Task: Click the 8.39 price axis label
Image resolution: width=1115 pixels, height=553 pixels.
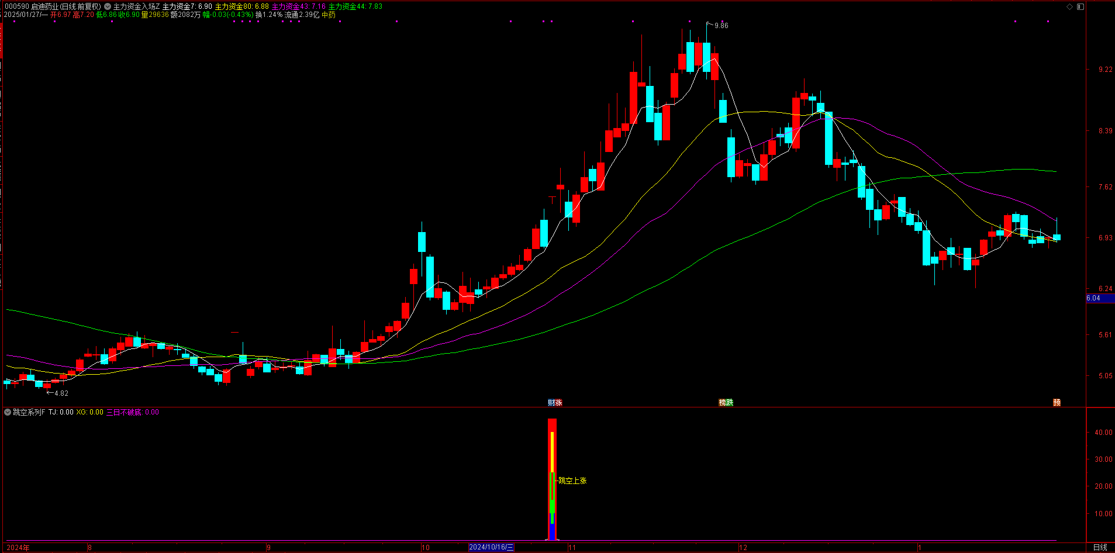Action: [1105, 131]
